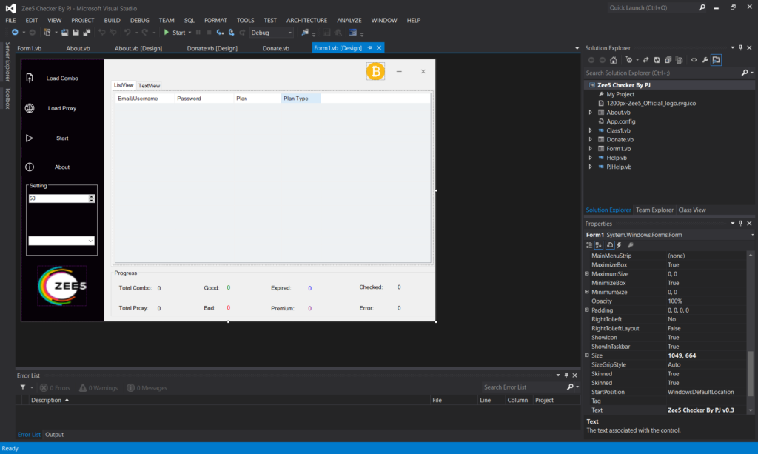Click the Load Combo file icon
This screenshot has width=758, height=454.
pos(30,78)
